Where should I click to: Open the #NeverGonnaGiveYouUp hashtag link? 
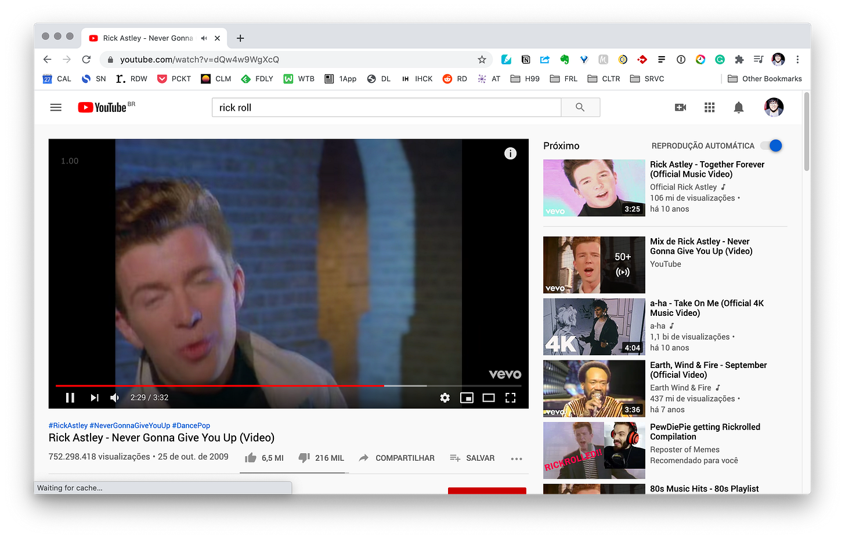coord(130,425)
